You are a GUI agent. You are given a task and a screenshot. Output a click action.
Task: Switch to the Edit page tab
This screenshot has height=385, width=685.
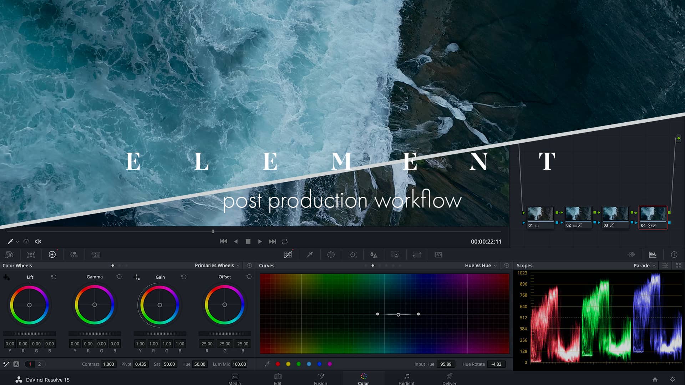click(278, 379)
